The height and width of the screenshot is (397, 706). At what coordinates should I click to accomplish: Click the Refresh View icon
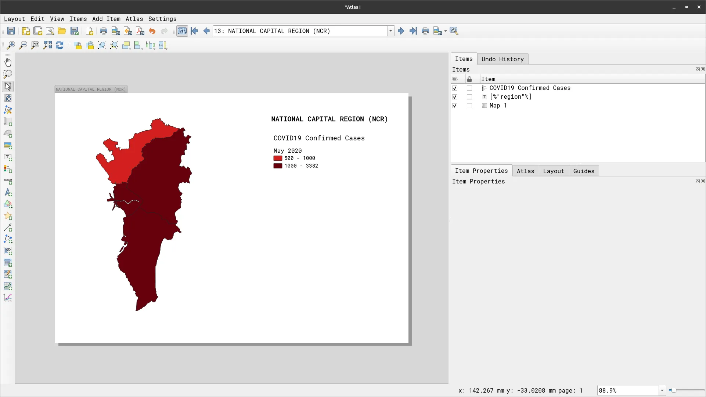(x=60, y=45)
